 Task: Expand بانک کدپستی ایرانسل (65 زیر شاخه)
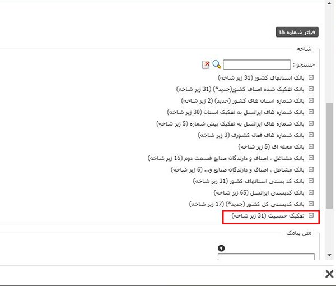tap(311, 192)
